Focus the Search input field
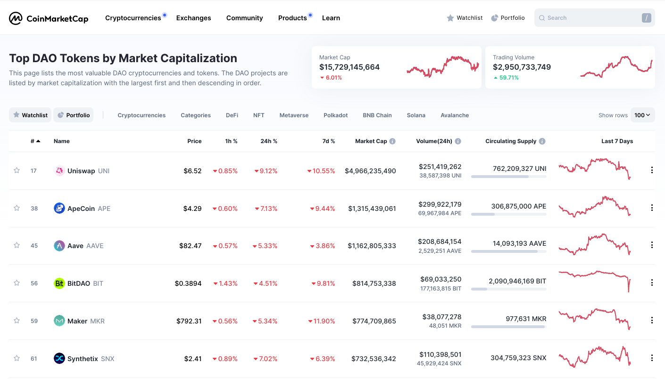 (x=594, y=18)
